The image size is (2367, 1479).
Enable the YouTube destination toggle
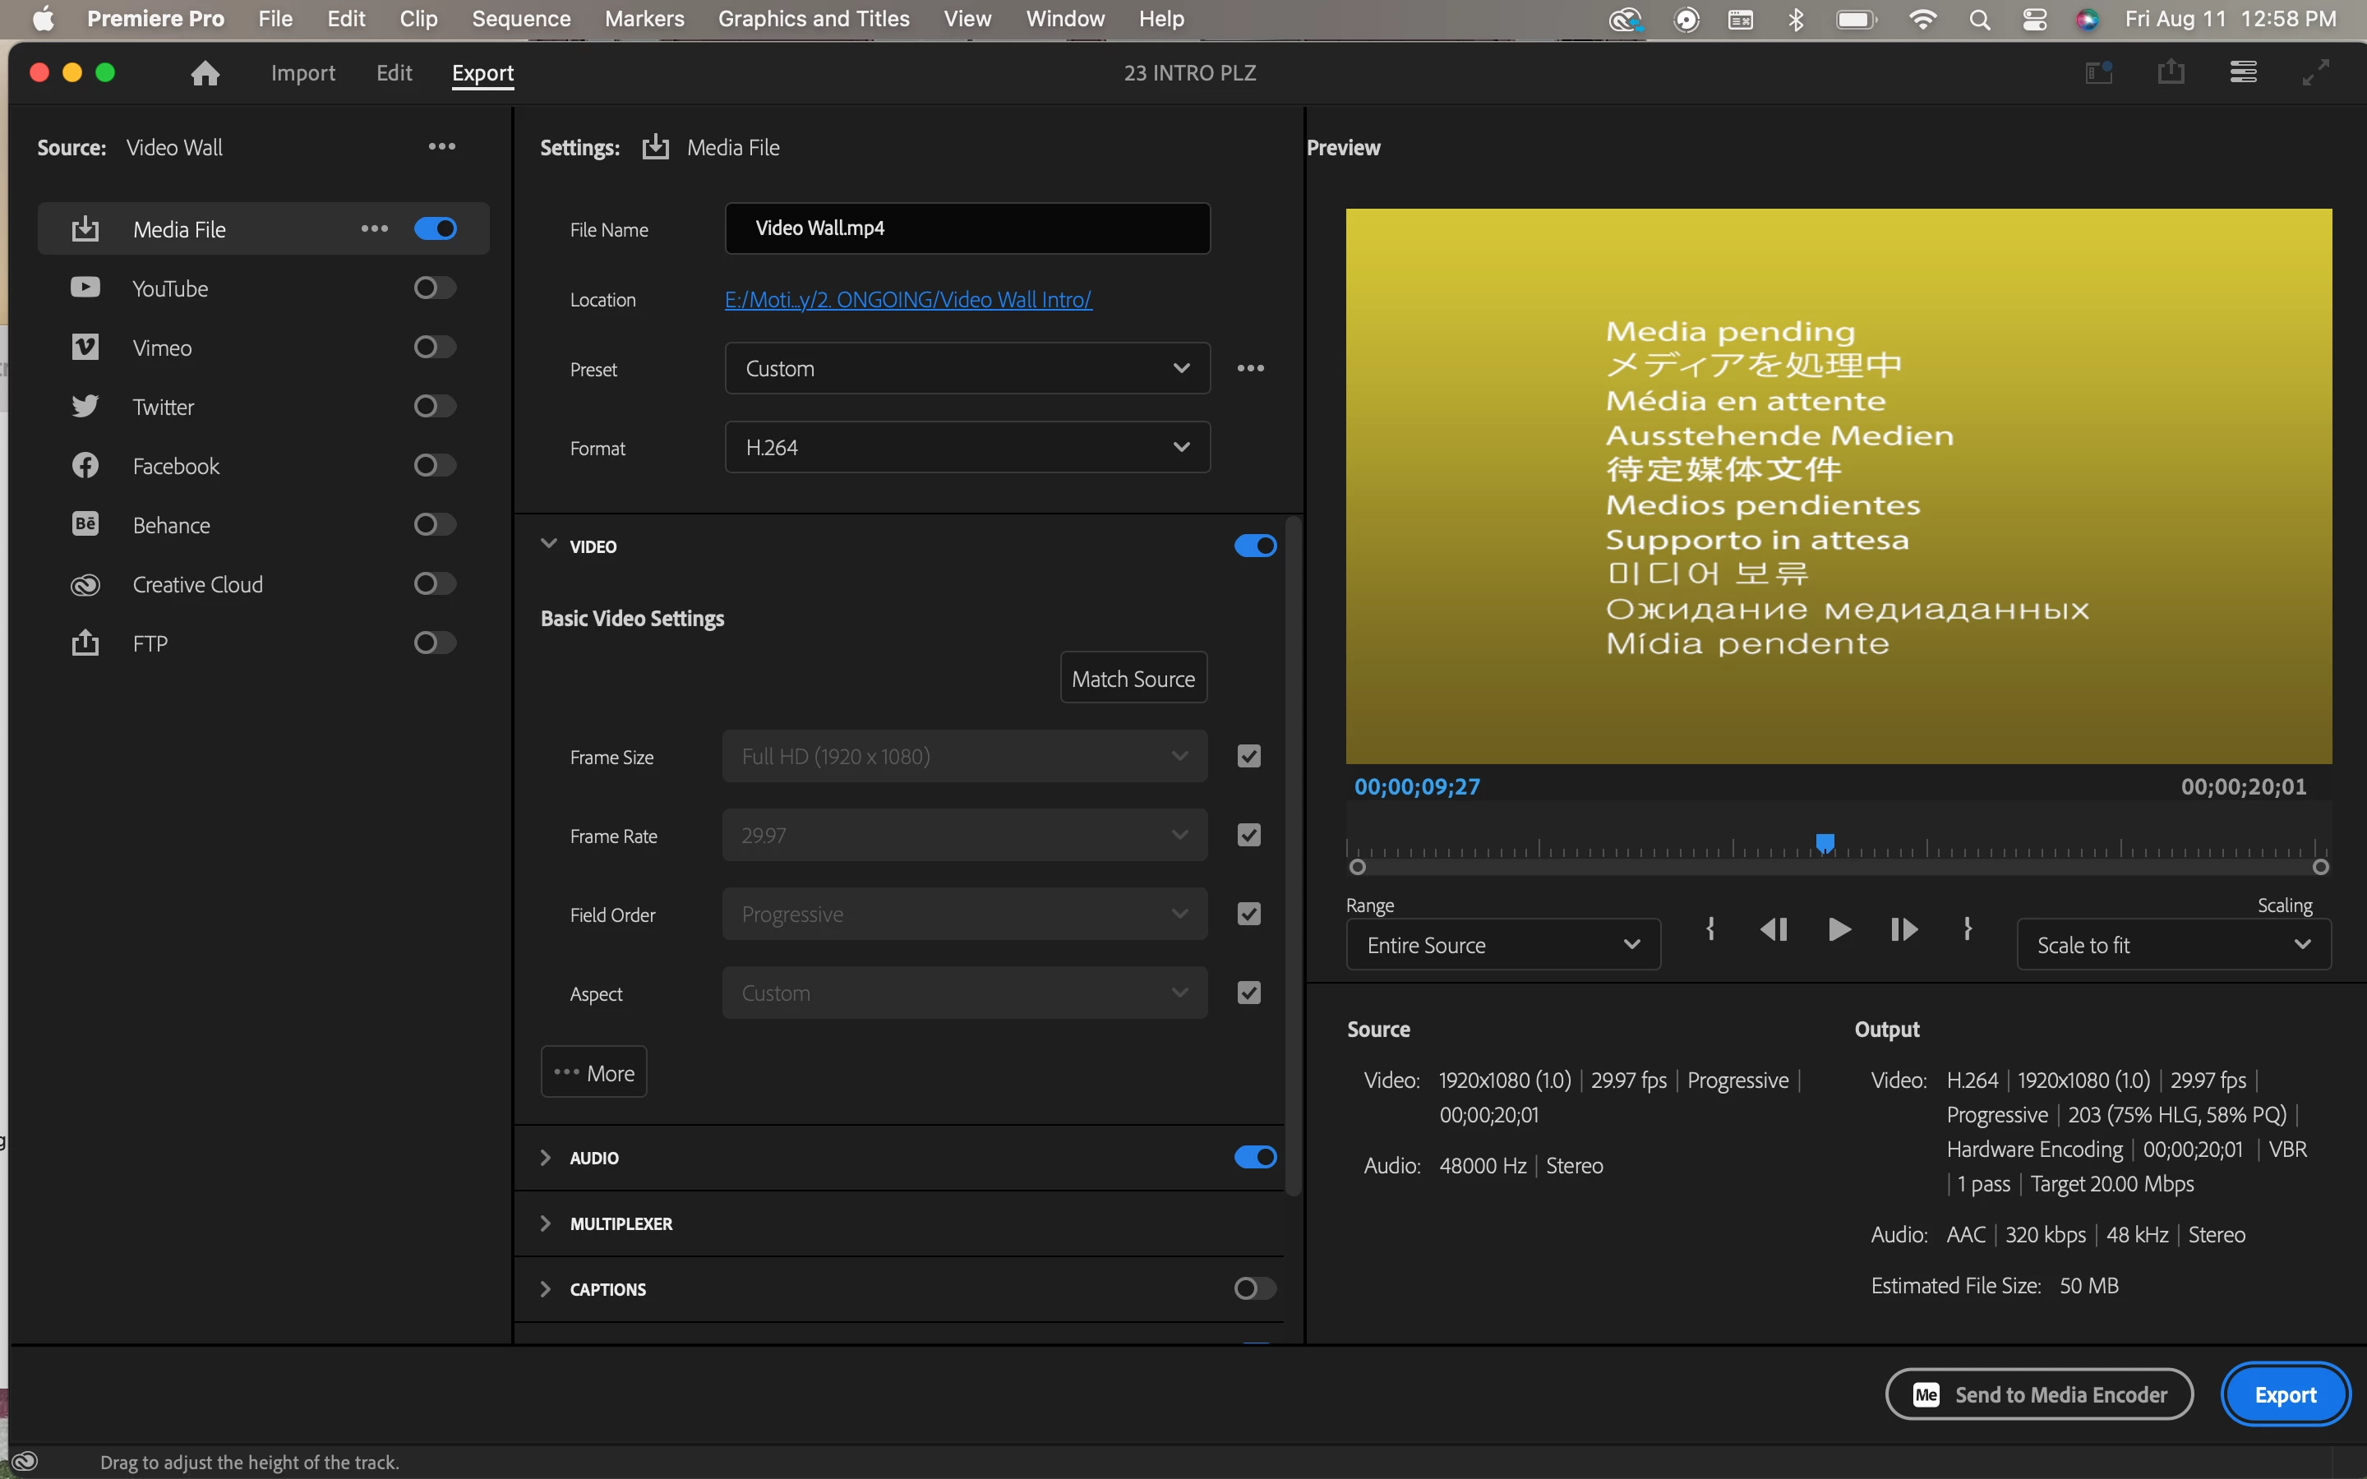coord(434,288)
